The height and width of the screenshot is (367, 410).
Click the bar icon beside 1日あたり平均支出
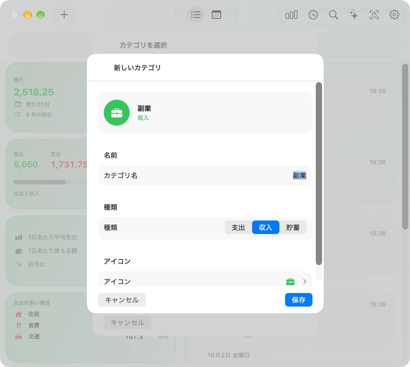(x=18, y=237)
